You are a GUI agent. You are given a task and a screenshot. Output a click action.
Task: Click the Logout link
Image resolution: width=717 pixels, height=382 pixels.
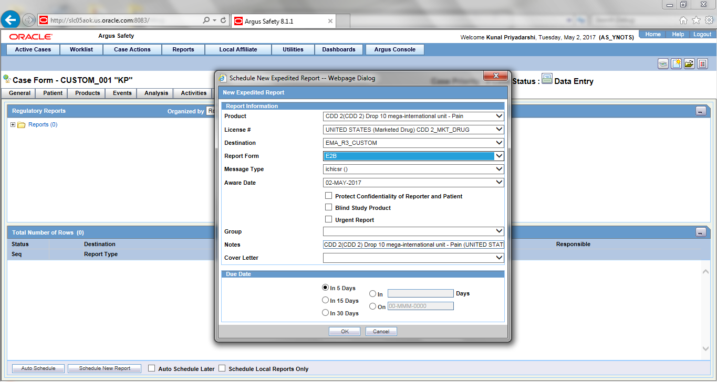702,34
